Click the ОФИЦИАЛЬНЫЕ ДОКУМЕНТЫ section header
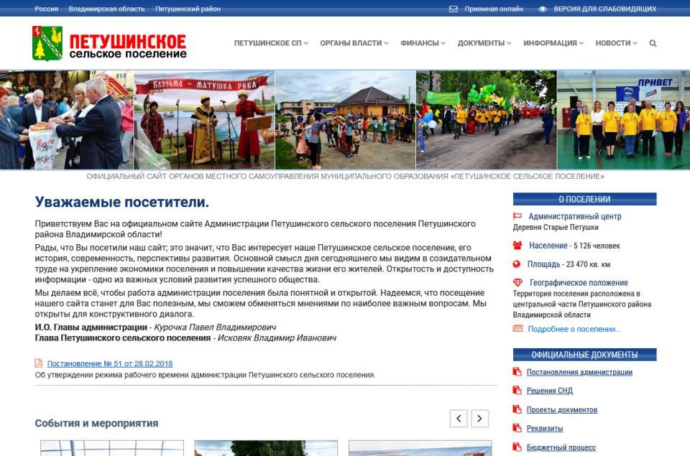Screen dimensions: 690x456 pos(584,355)
